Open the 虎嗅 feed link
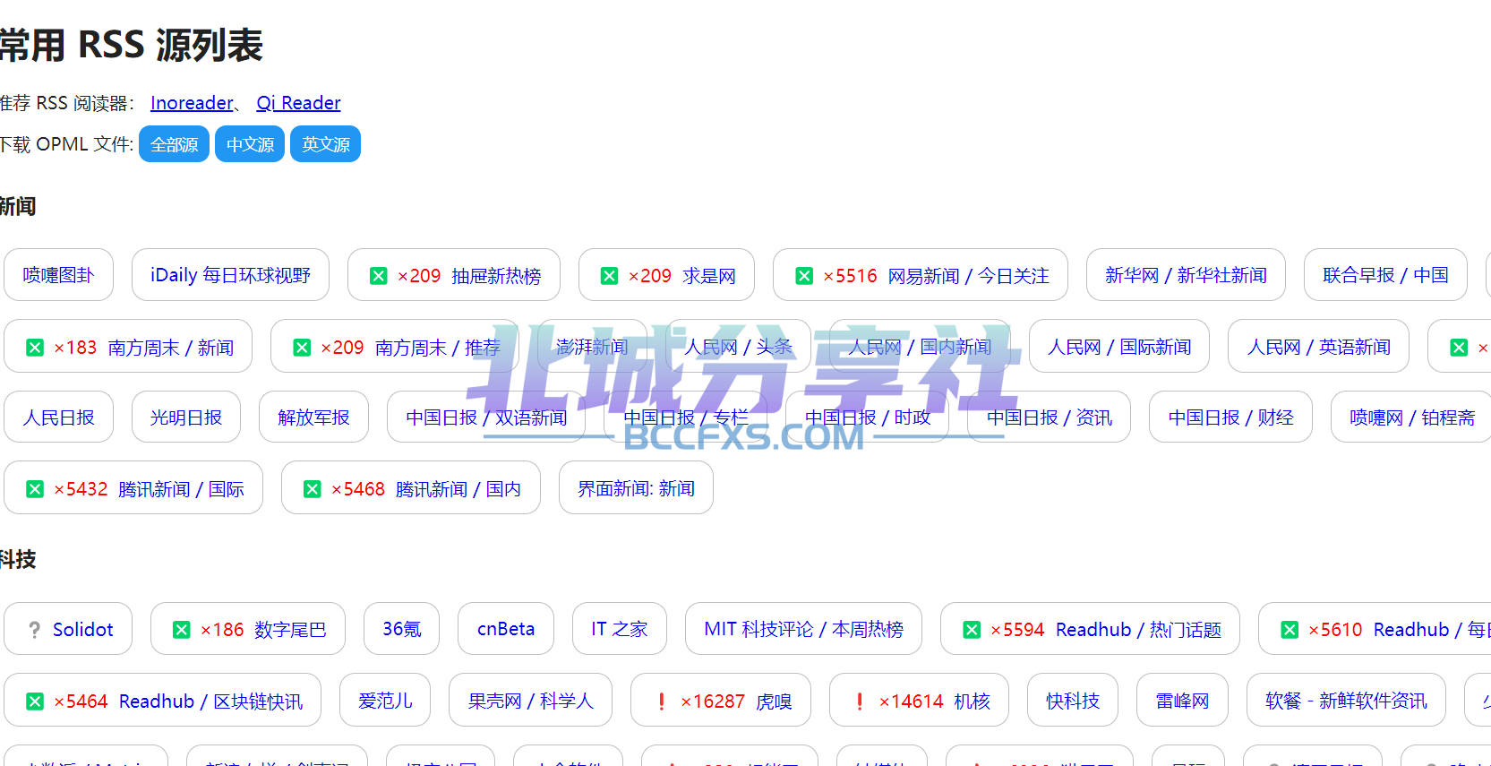Screen dimensions: 1491x766 click(x=774, y=701)
